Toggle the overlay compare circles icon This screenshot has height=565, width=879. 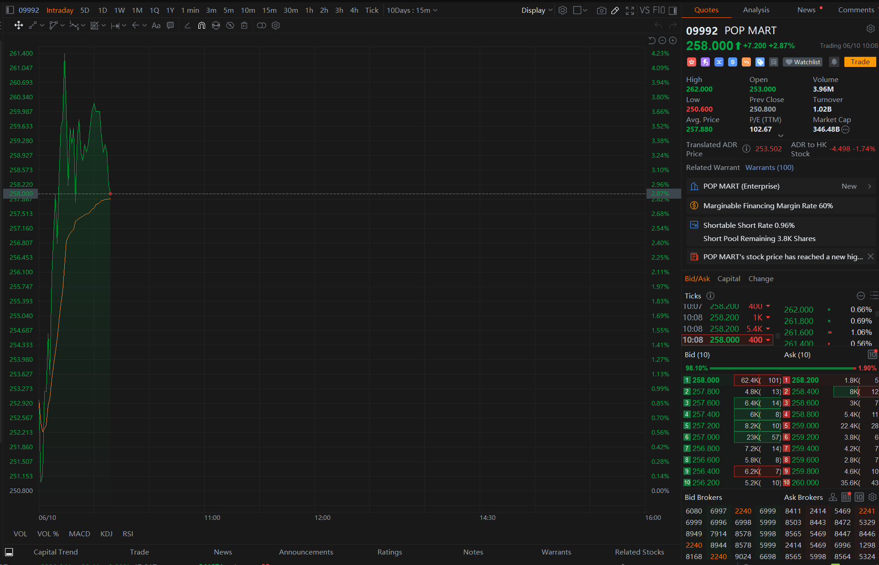[261, 26]
